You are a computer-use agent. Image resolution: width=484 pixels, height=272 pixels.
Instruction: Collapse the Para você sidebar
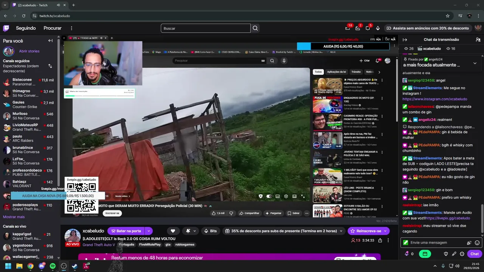pyautogui.click(x=50, y=41)
